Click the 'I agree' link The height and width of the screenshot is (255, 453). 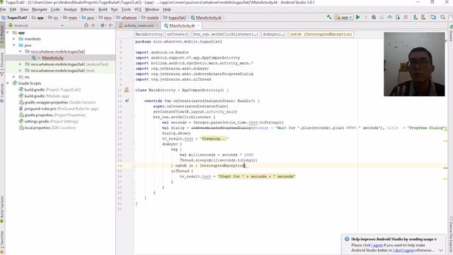coord(377,245)
